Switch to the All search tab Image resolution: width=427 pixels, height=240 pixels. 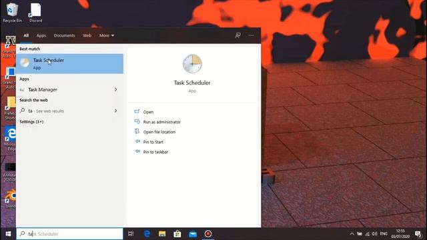[x=26, y=35]
